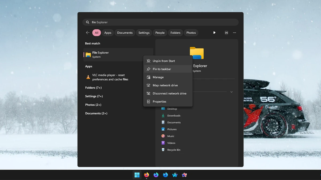Open the star app icon on taskbar
This screenshot has width=321, height=180.
pyautogui.click(x=184, y=175)
